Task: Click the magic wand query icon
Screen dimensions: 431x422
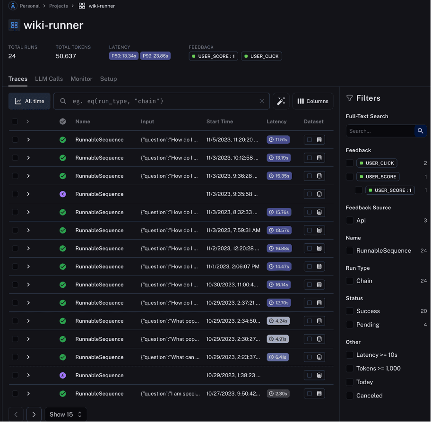Action: (281, 101)
